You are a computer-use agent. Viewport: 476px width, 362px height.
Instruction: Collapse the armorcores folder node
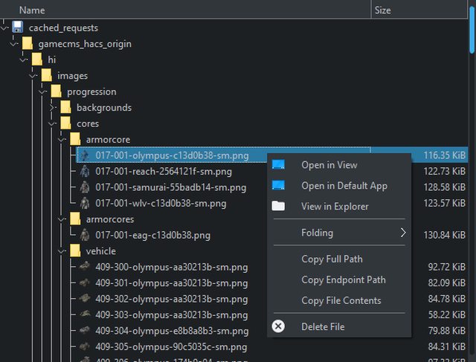pyautogui.click(x=62, y=220)
